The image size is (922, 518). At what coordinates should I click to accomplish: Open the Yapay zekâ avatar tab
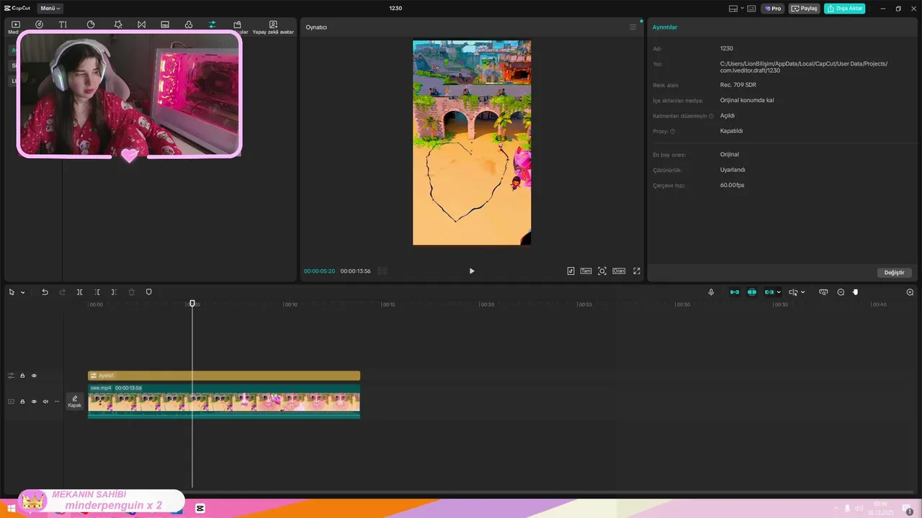coord(273,27)
